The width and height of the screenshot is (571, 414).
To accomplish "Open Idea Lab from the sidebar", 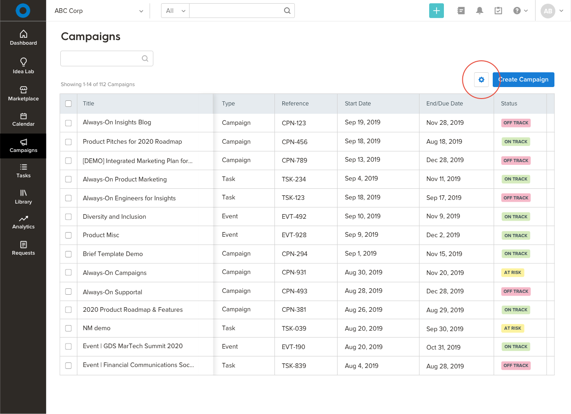I will pos(23,66).
